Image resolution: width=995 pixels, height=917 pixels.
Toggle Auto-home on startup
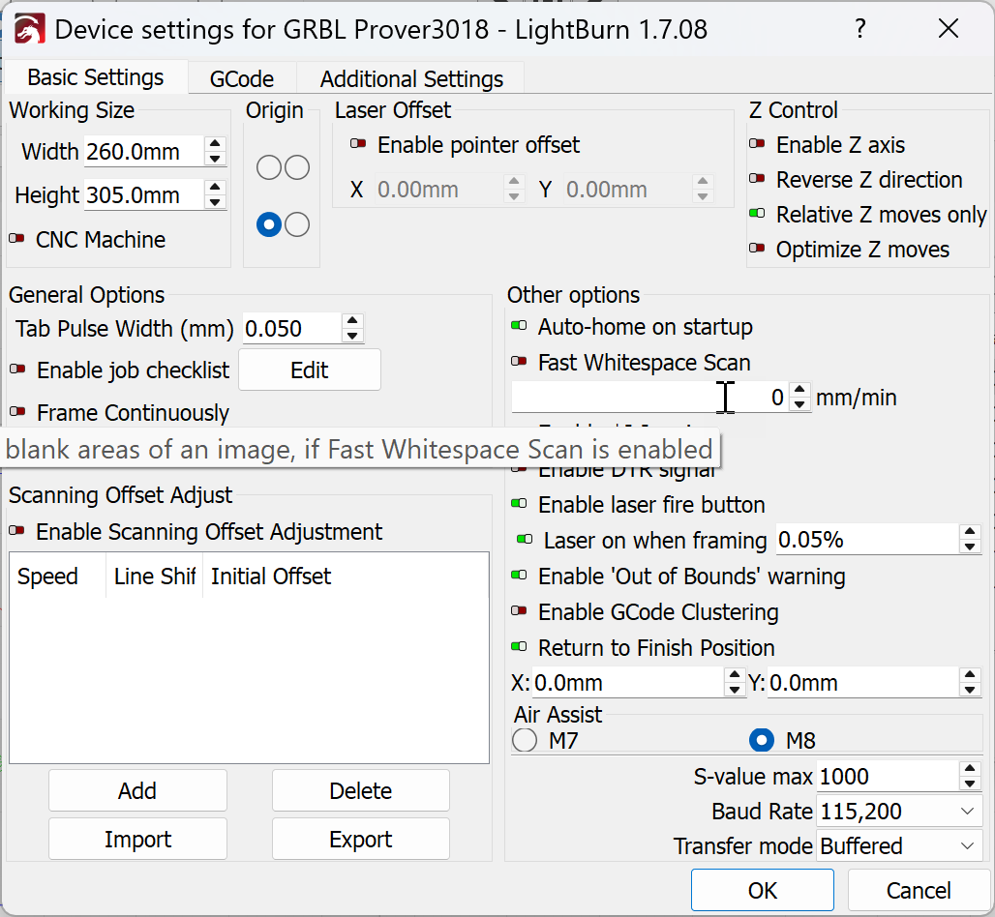coord(519,326)
